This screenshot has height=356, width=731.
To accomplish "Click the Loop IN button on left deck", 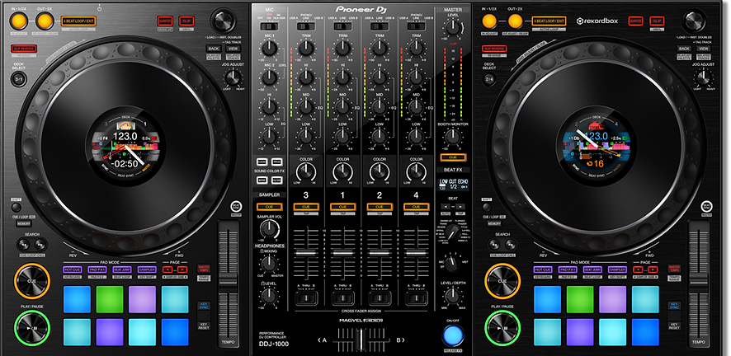I will (19, 21).
